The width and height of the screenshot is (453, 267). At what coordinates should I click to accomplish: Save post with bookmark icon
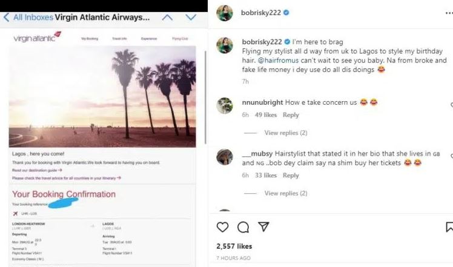click(x=449, y=227)
